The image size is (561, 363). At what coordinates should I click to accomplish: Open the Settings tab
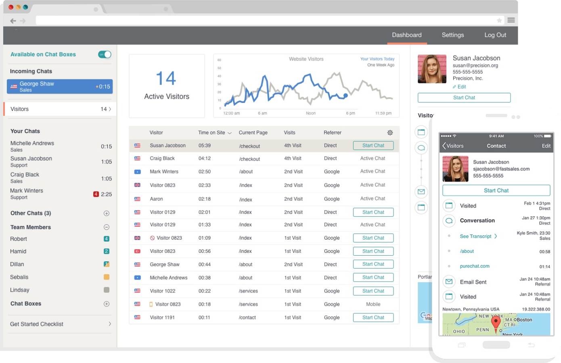coord(452,35)
